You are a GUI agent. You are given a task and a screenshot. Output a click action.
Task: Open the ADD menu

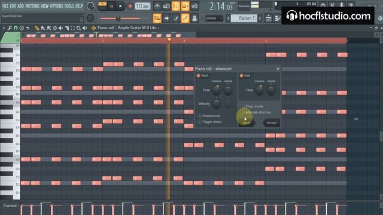[21, 6]
